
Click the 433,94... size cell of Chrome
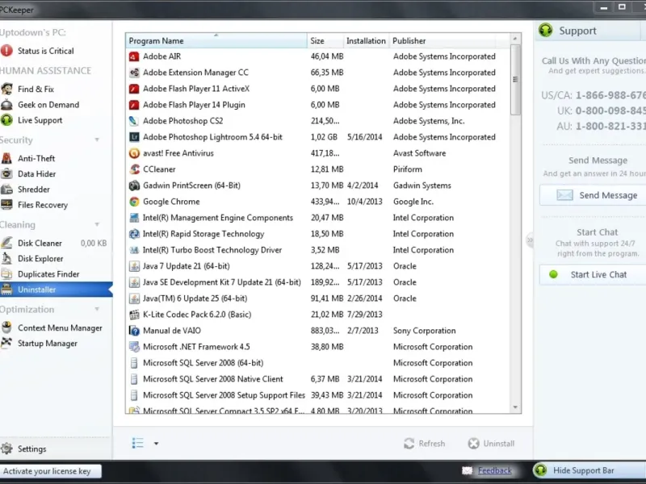325,202
